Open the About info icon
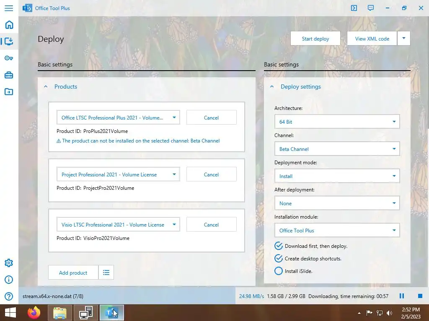The width and height of the screenshot is (429, 321). pyautogui.click(x=9, y=280)
